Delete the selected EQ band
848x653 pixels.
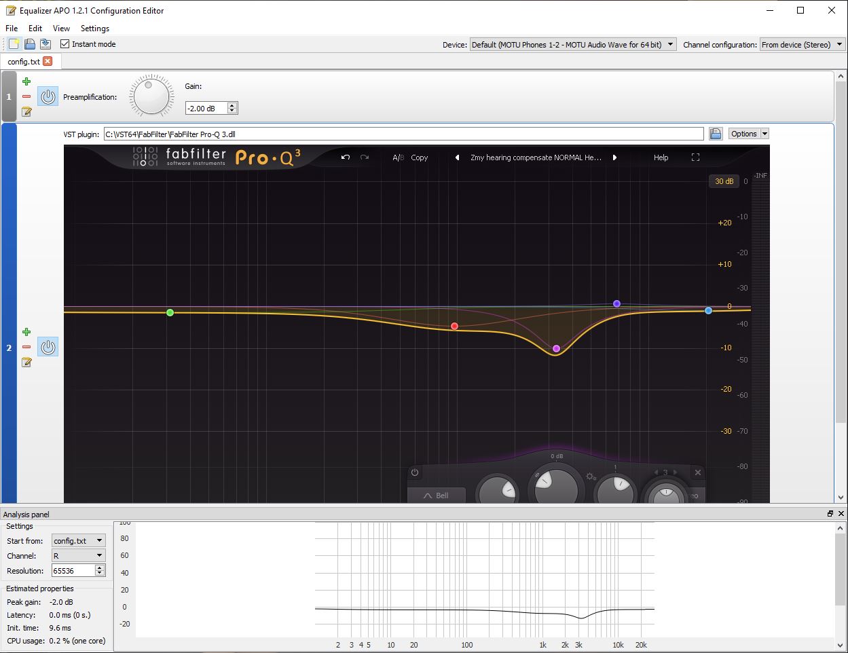point(697,472)
